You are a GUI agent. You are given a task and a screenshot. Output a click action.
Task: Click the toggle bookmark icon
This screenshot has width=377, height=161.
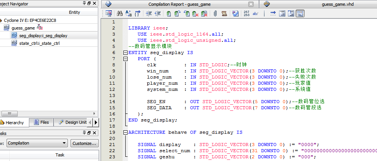tap(169, 14)
